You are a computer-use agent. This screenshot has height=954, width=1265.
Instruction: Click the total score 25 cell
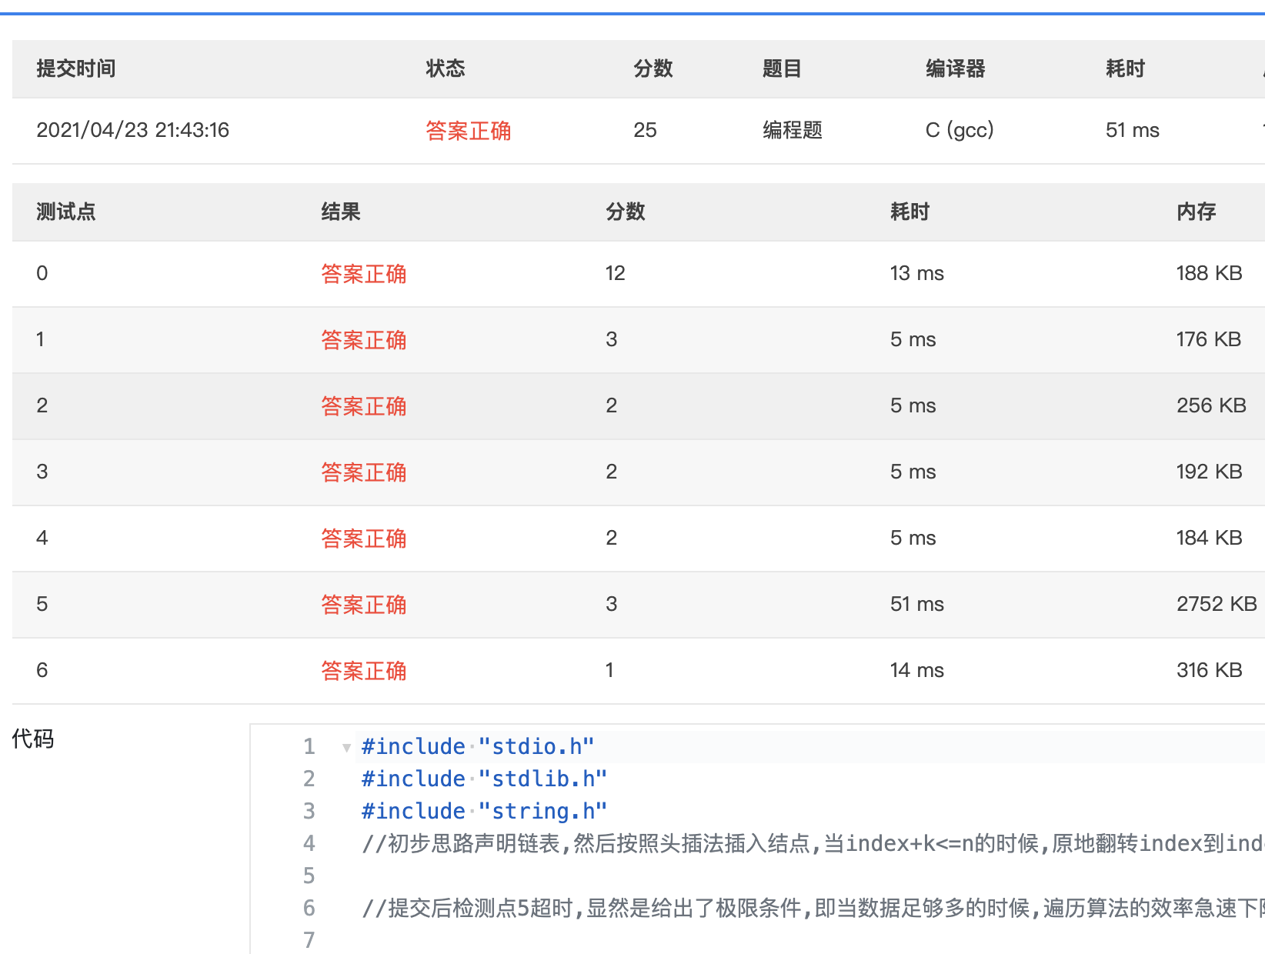645,130
